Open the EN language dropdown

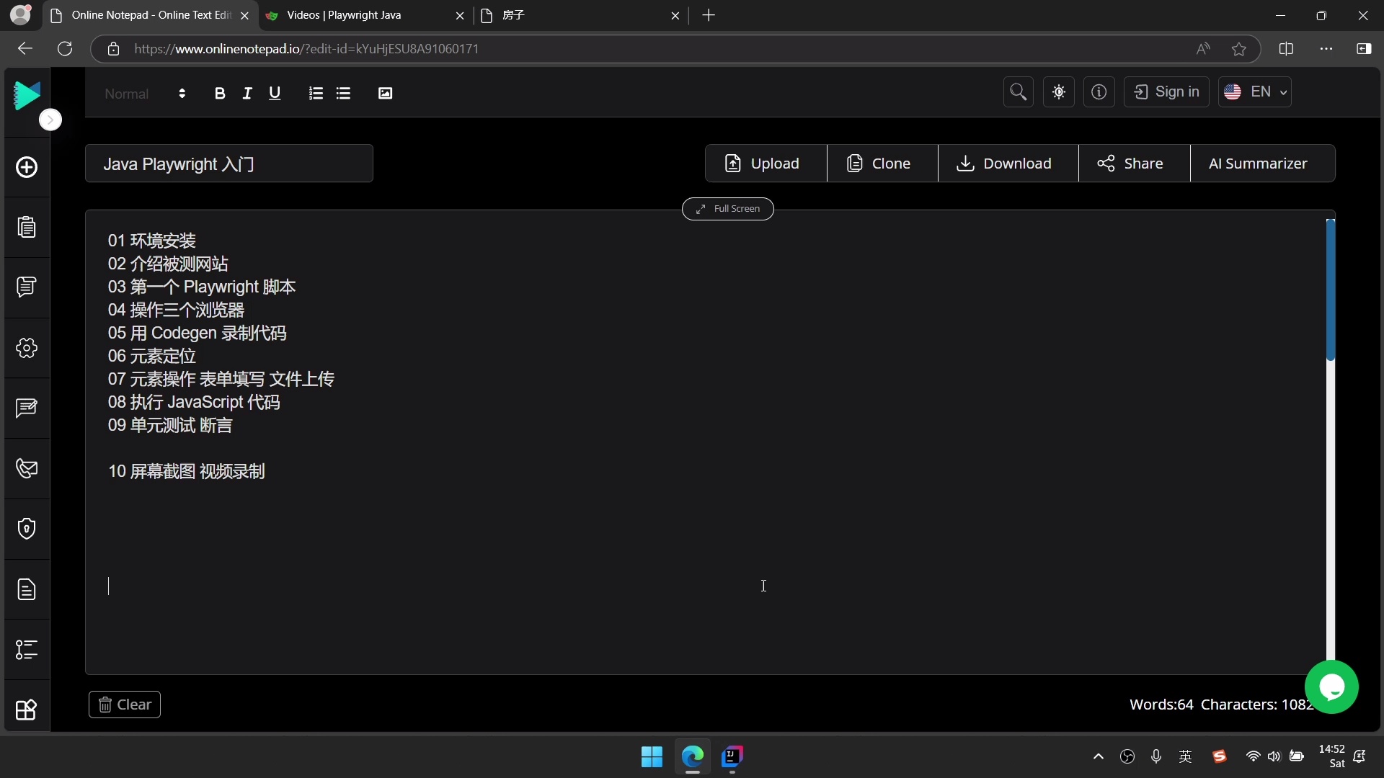1256,92
